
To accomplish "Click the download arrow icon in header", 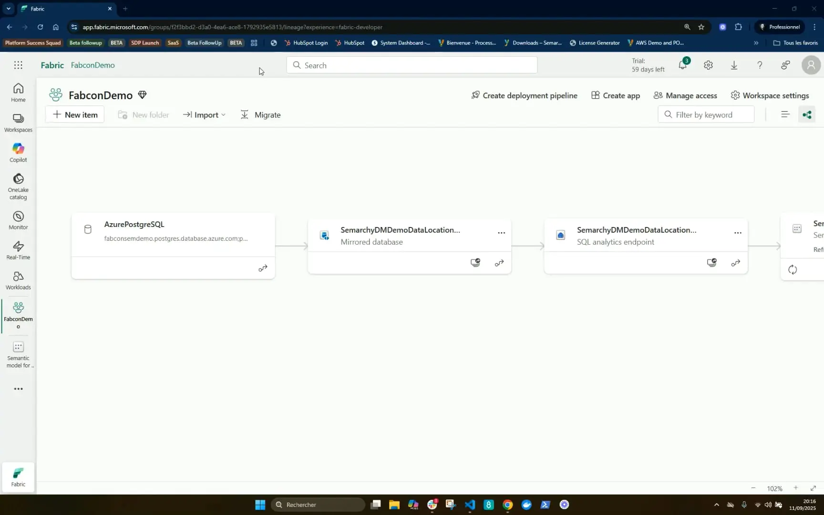I will tap(734, 65).
